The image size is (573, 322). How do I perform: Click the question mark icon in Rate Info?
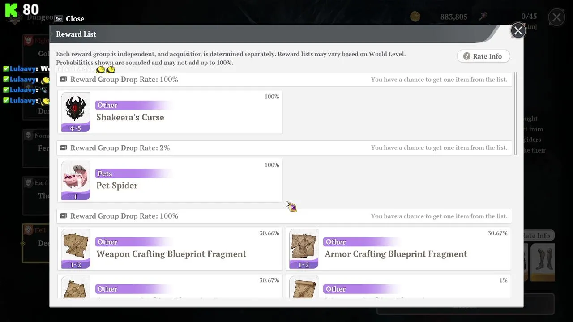click(467, 56)
